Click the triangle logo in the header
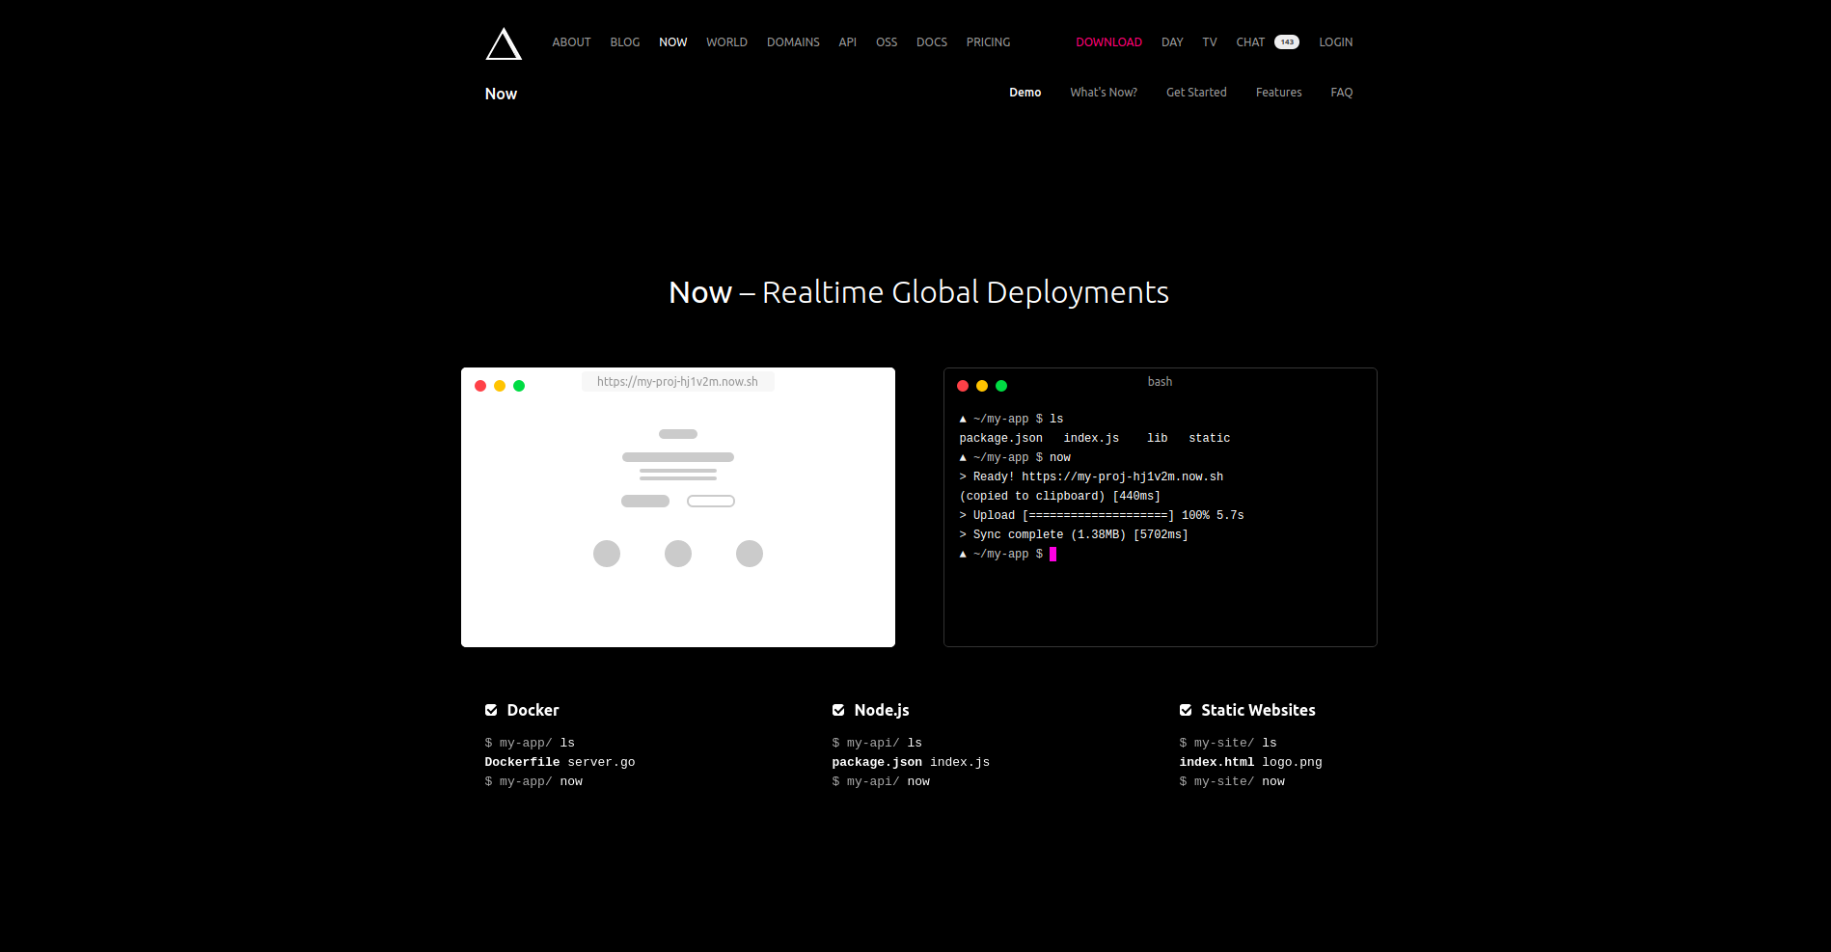The height and width of the screenshot is (952, 1831). (x=503, y=44)
